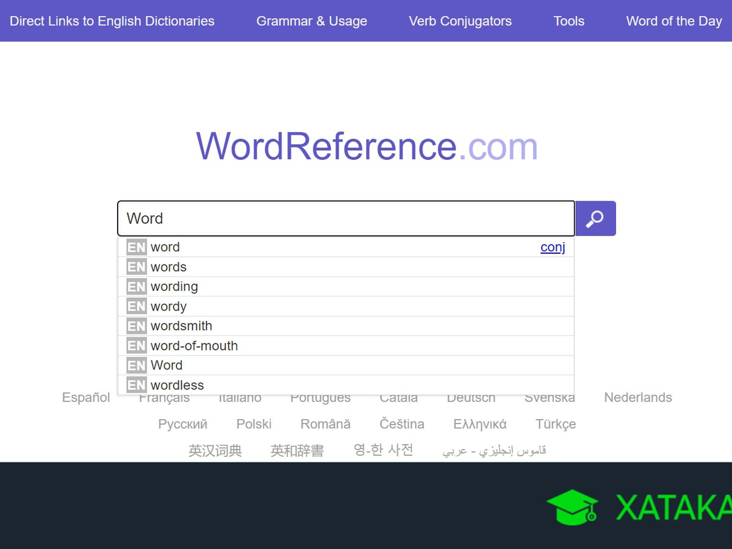Click the search input field containing 'Word'
Viewport: 732px width, 549px height.
point(345,218)
